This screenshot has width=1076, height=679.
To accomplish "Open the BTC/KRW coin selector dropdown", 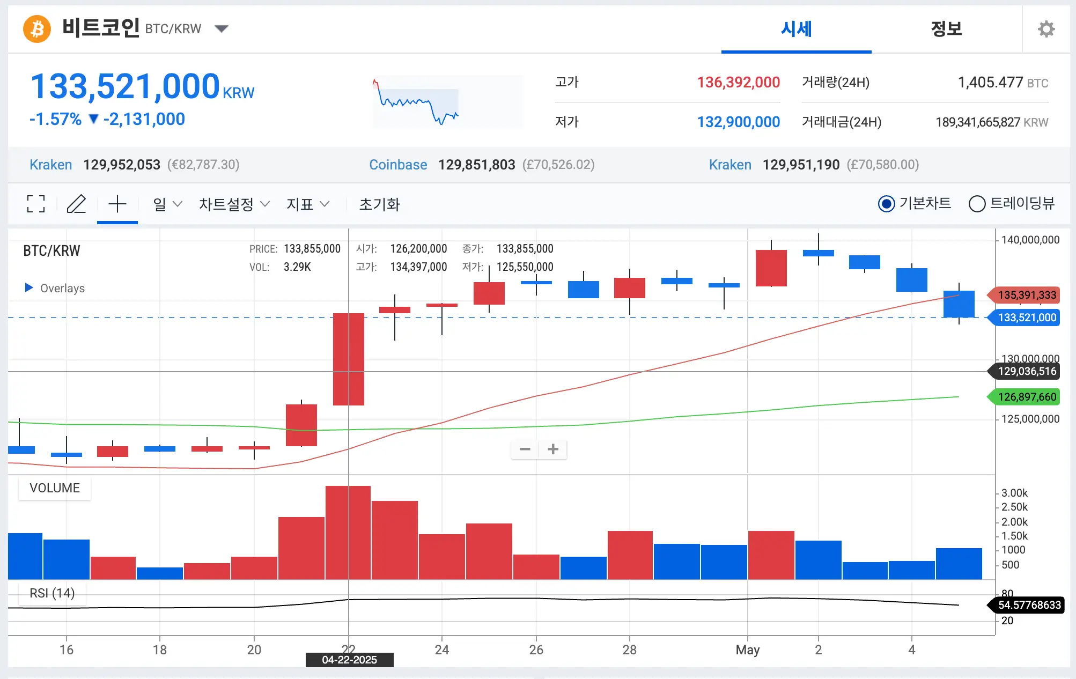I will click(x=221, y=28).
